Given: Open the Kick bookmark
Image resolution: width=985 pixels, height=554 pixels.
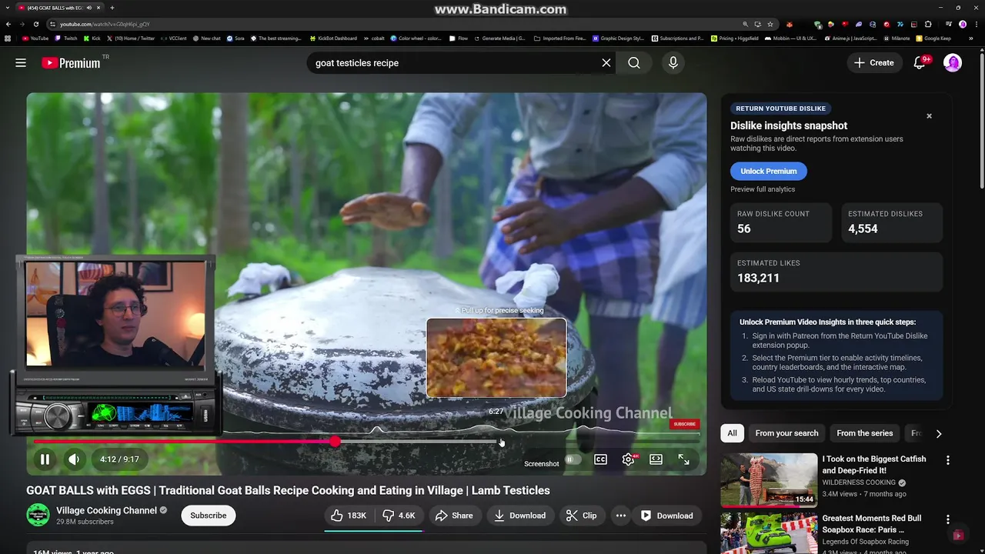Looking at the screenshot, I should point(92,38).
